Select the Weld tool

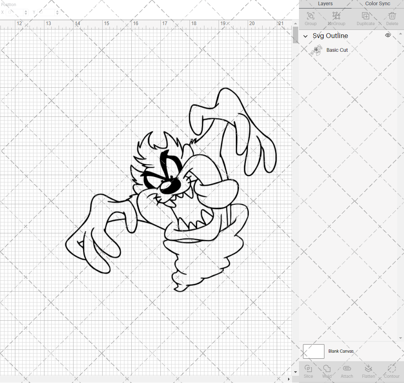[327, 368]
